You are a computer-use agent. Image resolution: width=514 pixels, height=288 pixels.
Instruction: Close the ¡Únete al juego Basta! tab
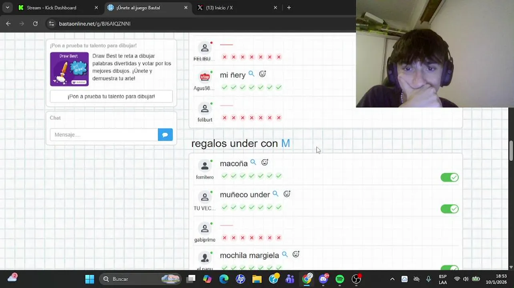[x=186, y=8]
